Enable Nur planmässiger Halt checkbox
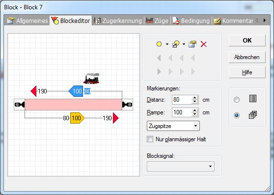Viewport: 274px width, 195px height. pyautogui.click(x=150, y=139)
